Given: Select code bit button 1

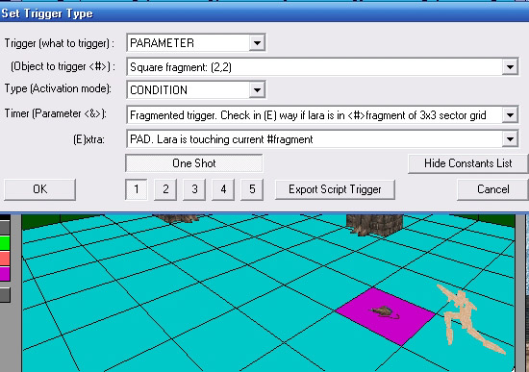Looking at the screenshot, I should tap(137, 189).
